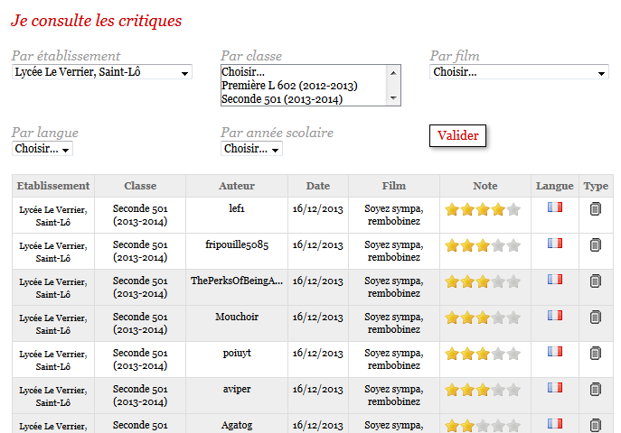Click the Je consulte les critiques heading

pyautogui.click(x=96, y=21)
